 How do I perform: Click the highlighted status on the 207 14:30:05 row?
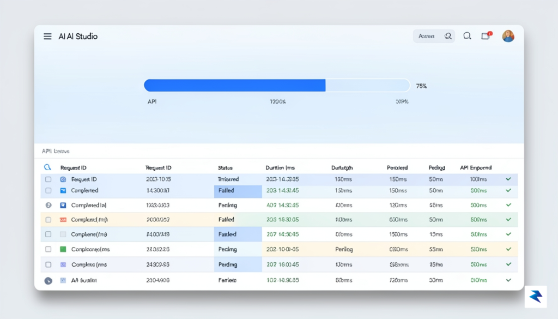coord(238,234)
